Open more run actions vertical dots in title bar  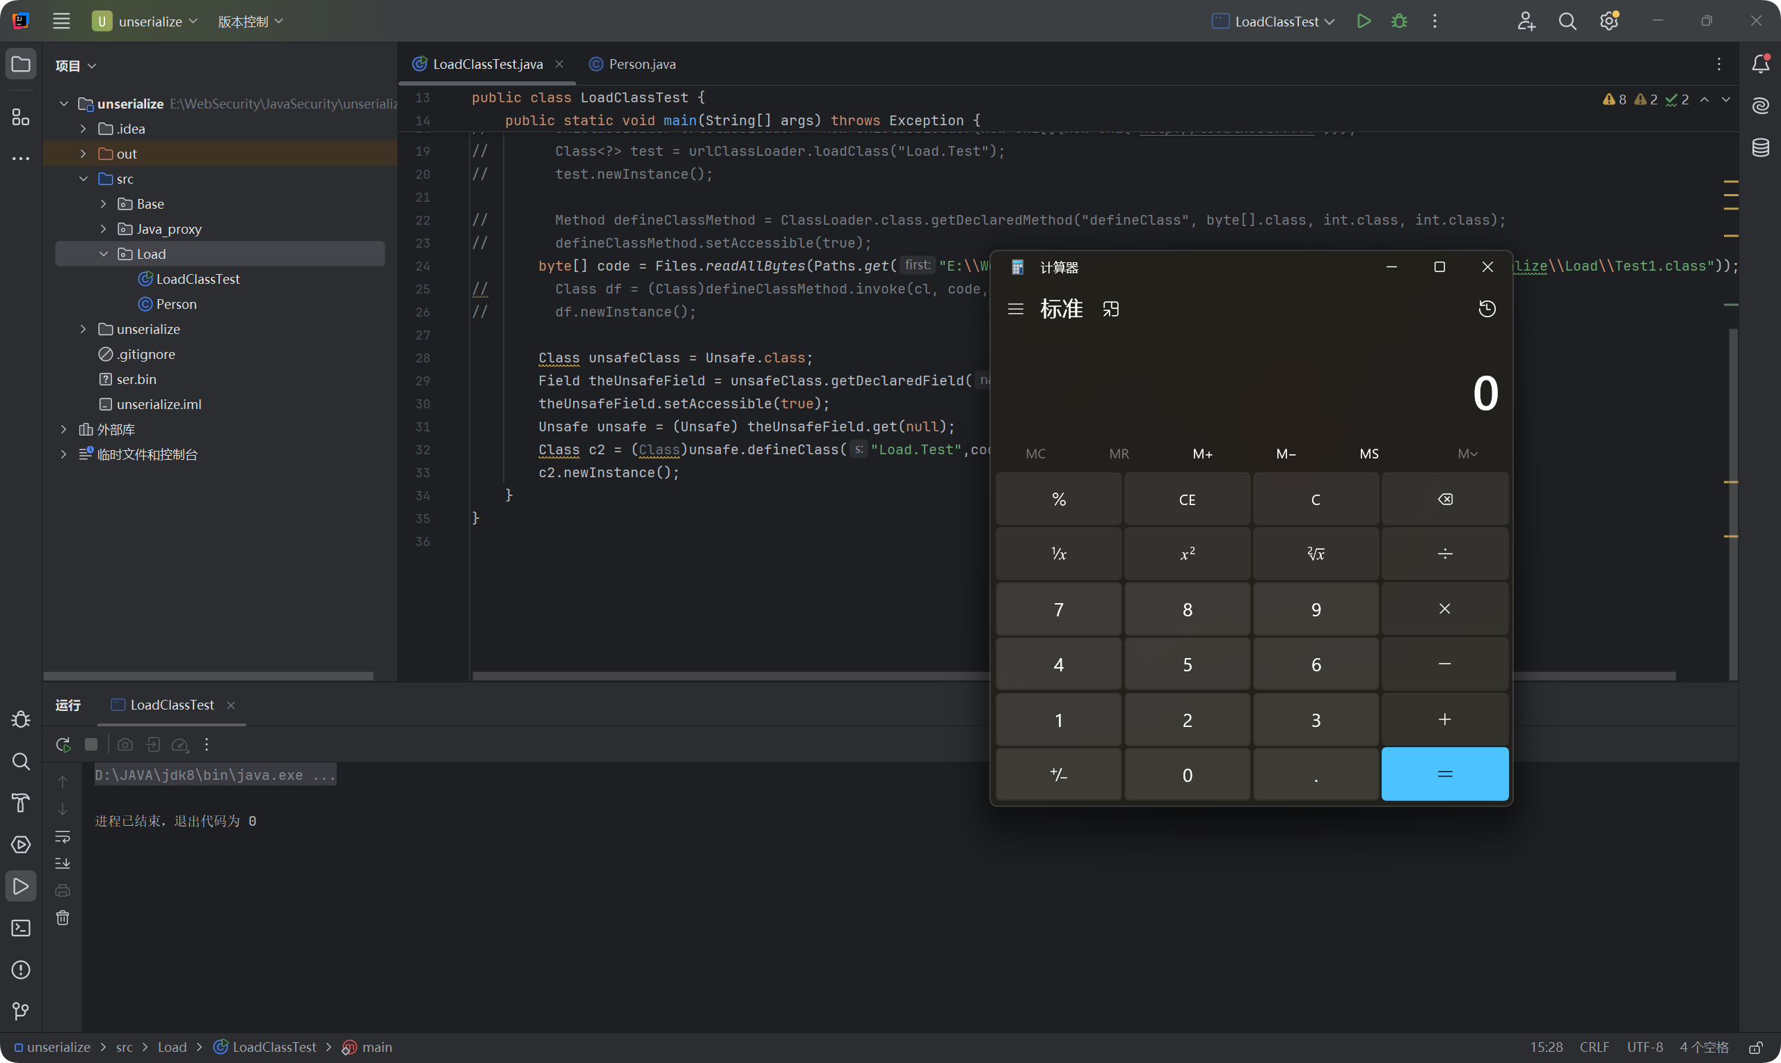(x=1435, y=22)
